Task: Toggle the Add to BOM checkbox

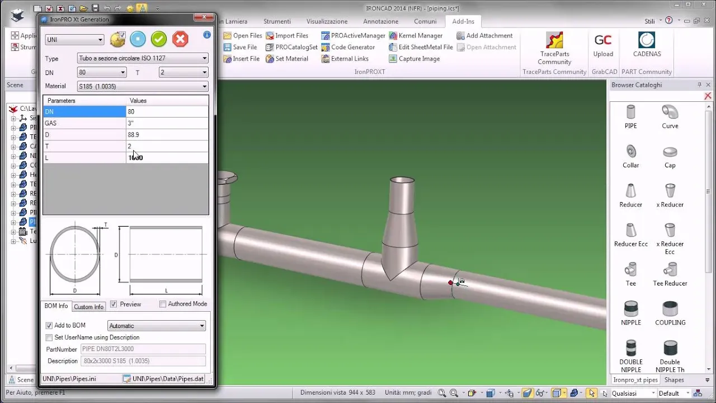Action: click(x=49, y=326)
